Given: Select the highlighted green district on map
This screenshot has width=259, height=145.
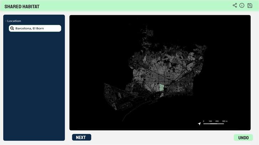Looking at the screenshot, I should 161,88.
